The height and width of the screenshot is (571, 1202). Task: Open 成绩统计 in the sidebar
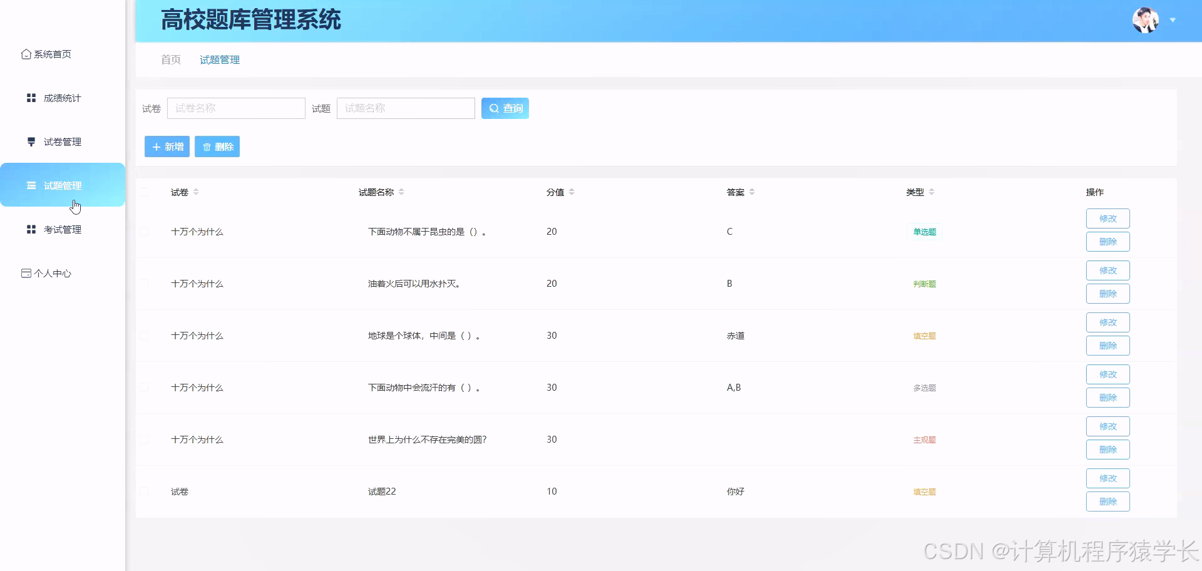point(63,98)
